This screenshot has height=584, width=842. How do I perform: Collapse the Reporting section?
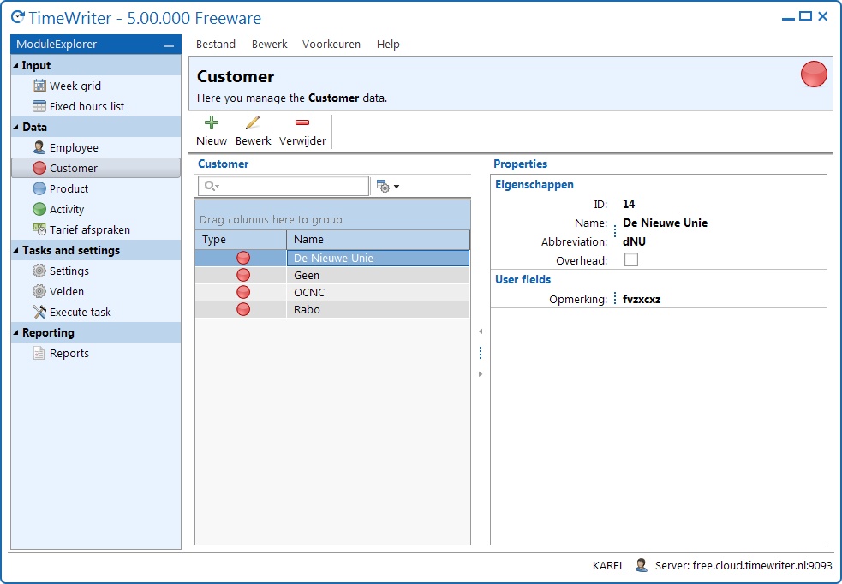coord(16,332)
